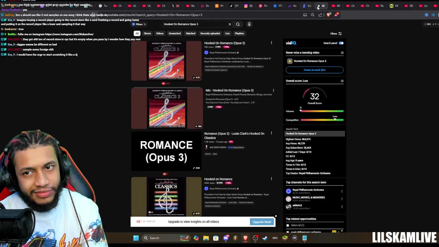439x247 pixels.
Task: Open the Filters button above the video results
Action: tap(139, 24)
